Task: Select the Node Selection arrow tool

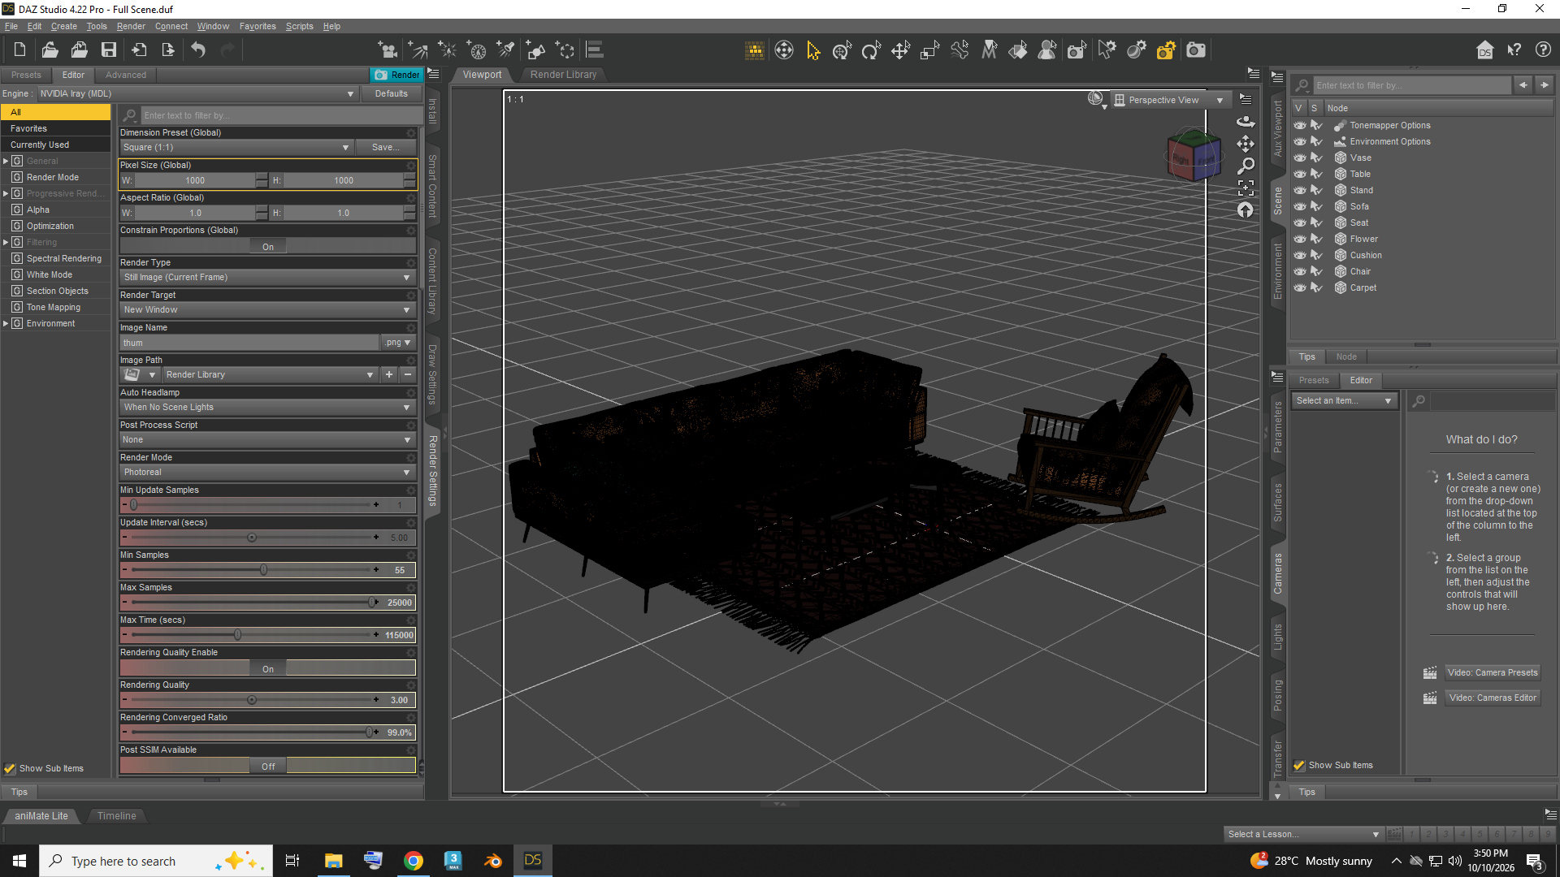Action: 812,50
